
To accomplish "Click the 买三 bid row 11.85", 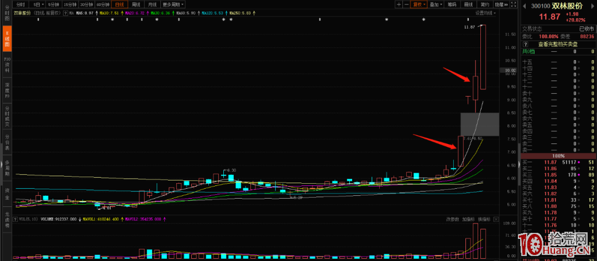I will (558, 174).
